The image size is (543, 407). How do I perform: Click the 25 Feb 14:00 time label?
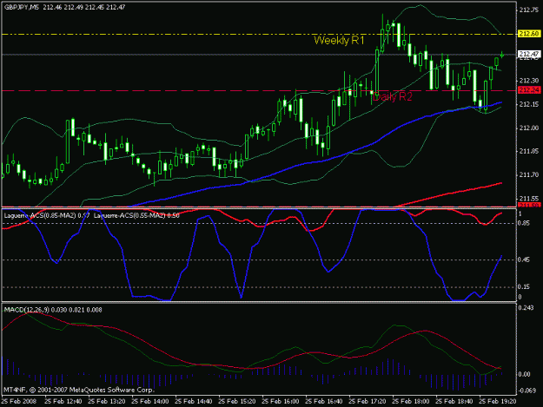tap(150, 402)
